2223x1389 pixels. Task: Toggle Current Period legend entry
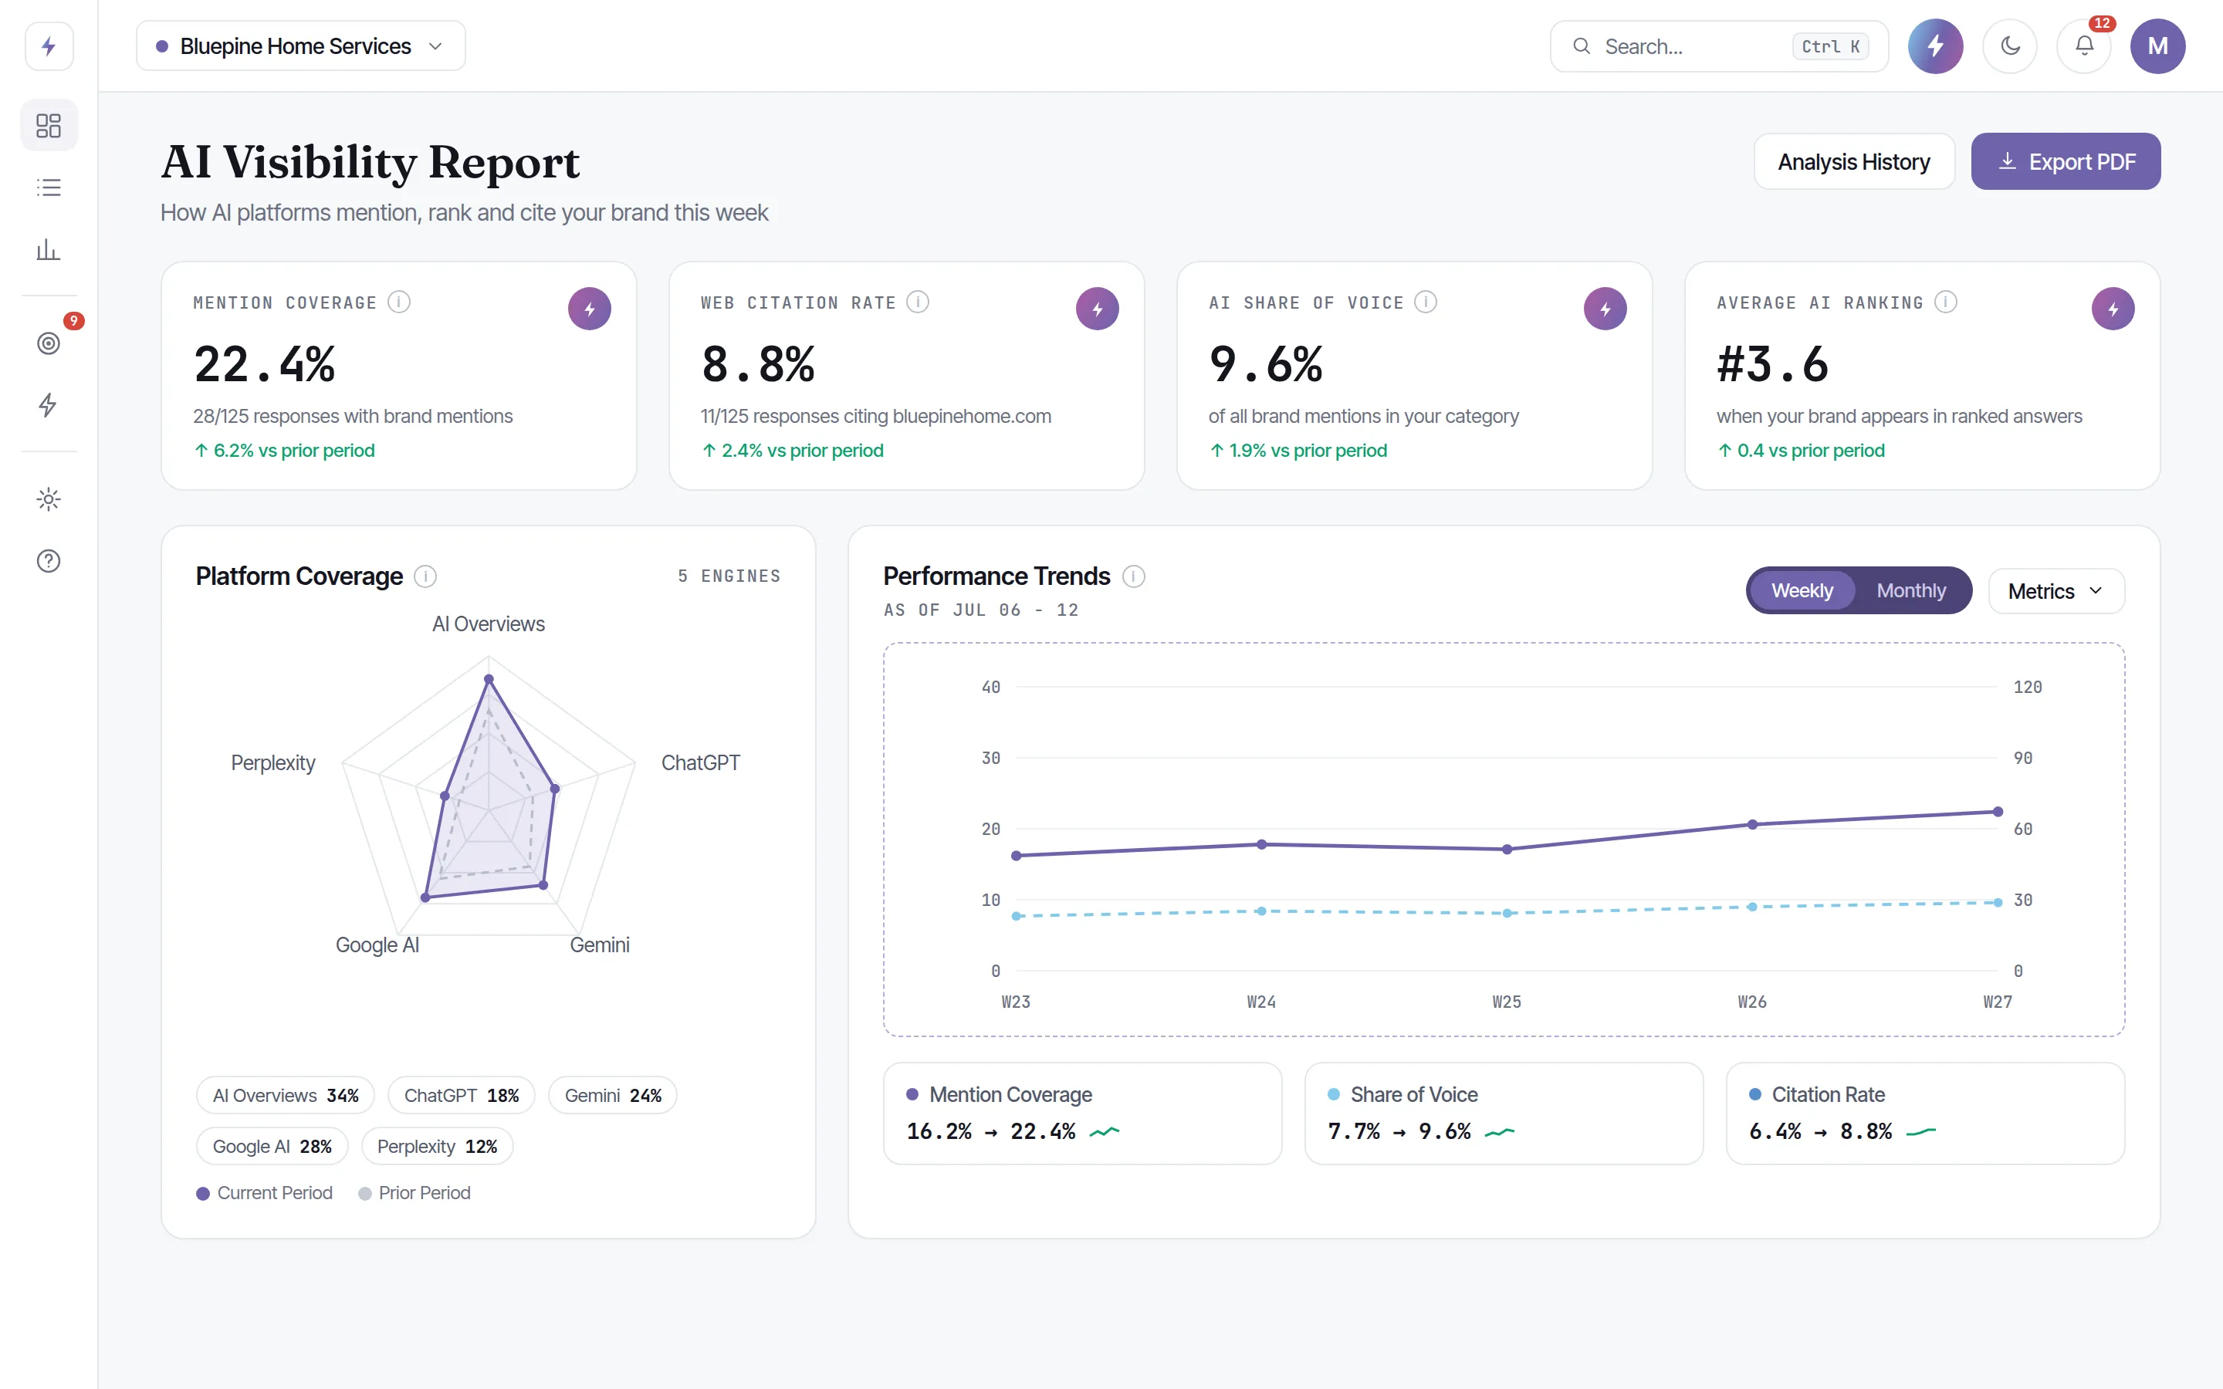click(265, 1192)
